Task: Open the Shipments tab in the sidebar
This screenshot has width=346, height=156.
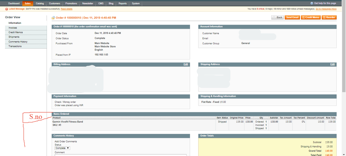Action: click(14, 37)
